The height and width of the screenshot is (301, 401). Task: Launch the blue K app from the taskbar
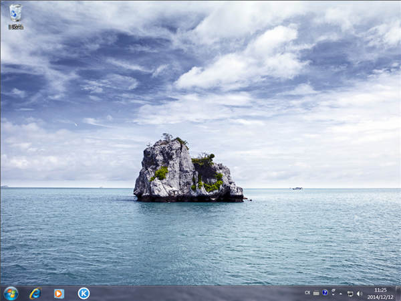[x=84, y=293]
